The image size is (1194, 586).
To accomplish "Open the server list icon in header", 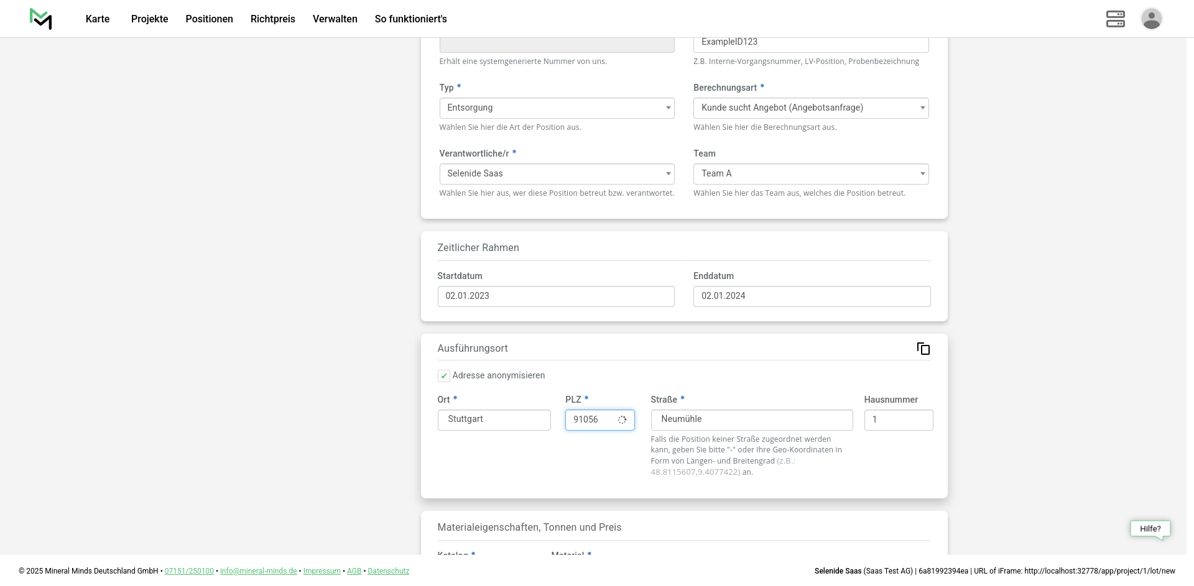I will click(1115, 19).
